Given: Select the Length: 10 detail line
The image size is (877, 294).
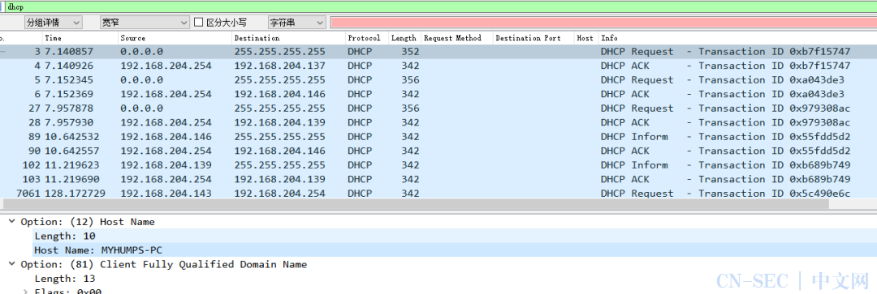Looking at the screenshot, I should (x=65, y=236).
